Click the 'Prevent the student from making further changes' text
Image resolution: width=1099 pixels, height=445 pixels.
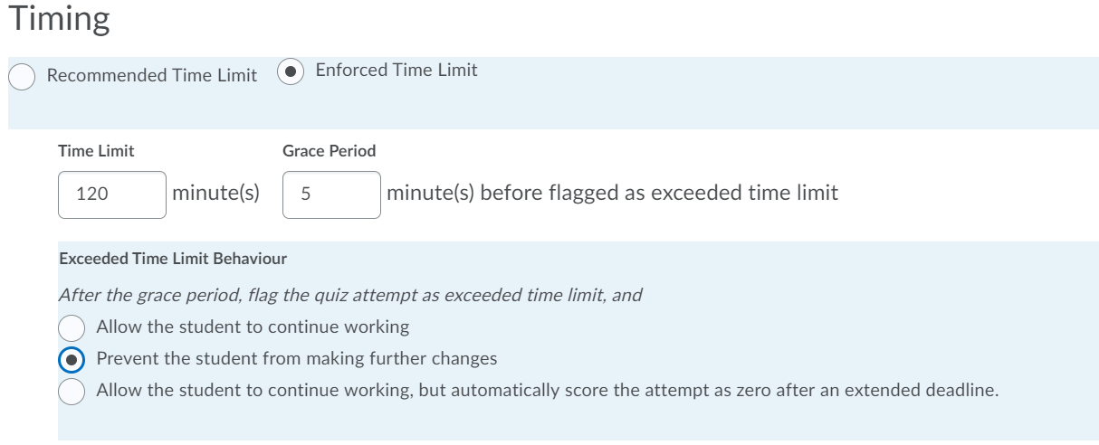(x=296, y=359)
